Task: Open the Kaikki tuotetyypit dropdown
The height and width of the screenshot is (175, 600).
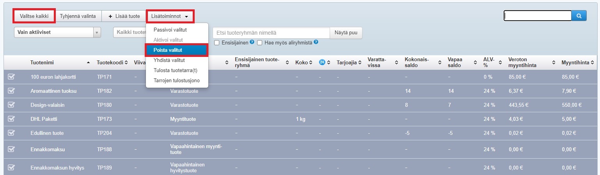Action: 130,32
